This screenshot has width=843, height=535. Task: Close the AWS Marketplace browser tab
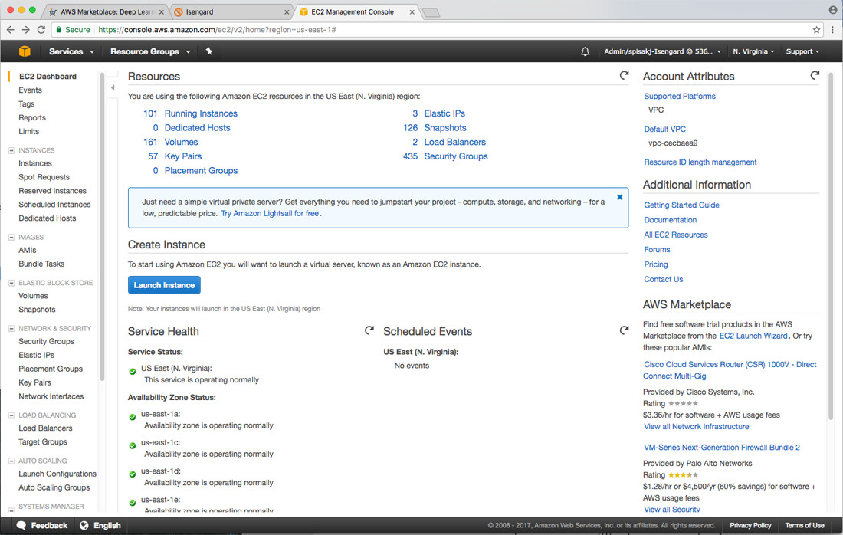click(x=161, y=11)
